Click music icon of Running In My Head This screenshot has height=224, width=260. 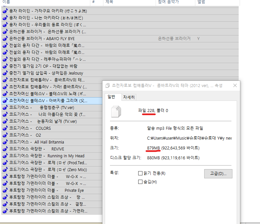point(5,156)
